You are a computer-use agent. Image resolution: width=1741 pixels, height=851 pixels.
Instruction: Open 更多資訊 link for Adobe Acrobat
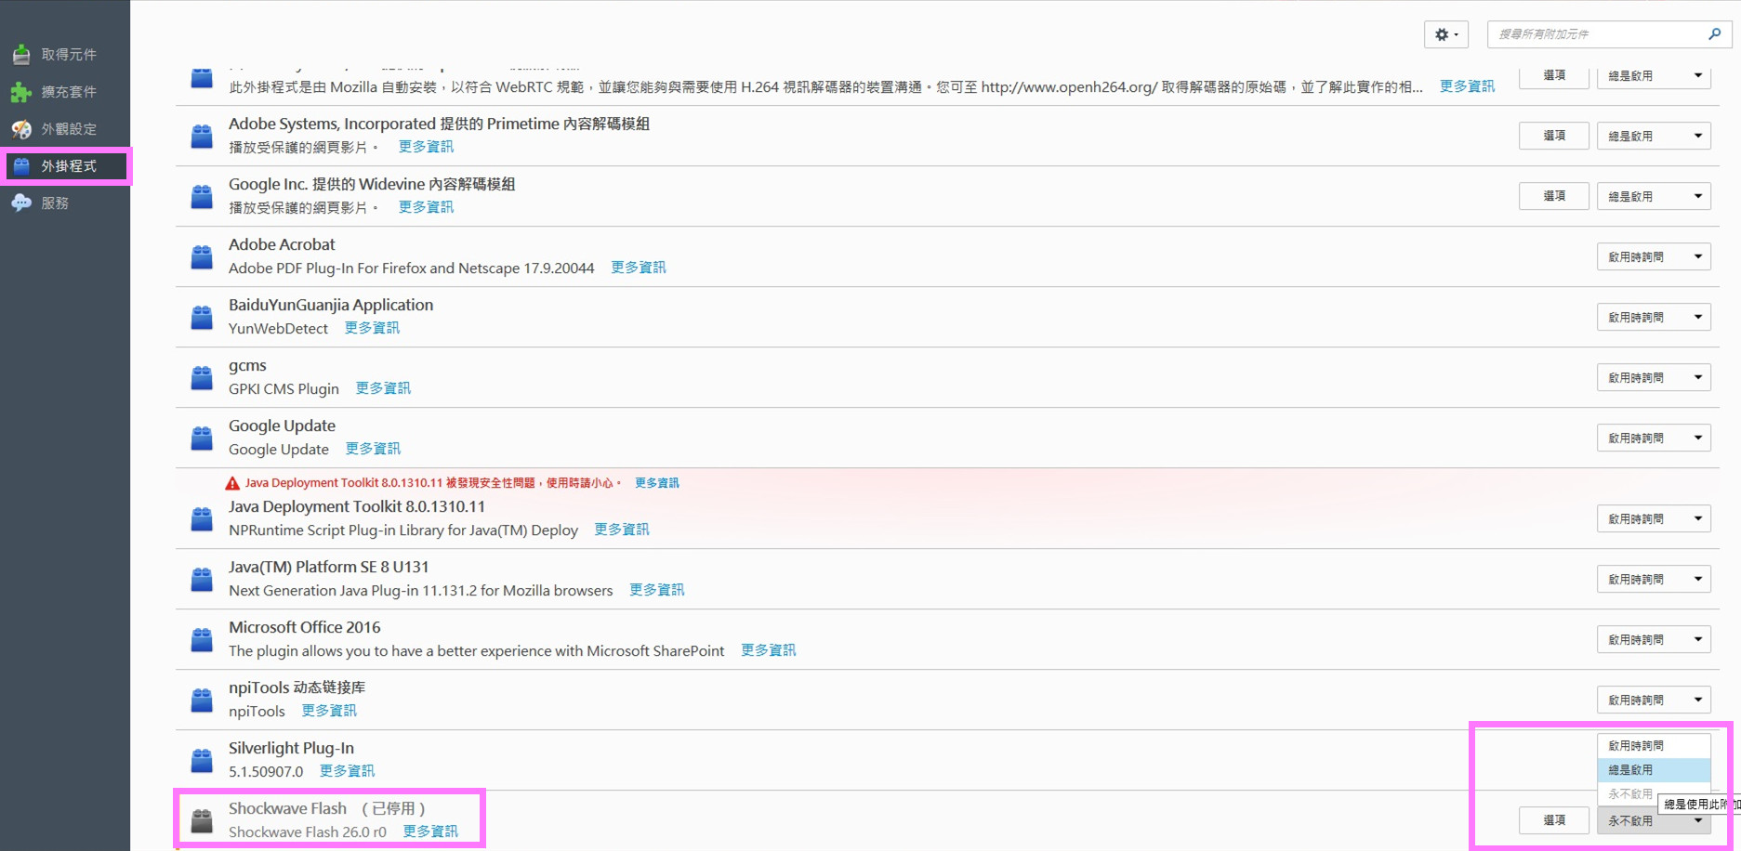[x=639, y=268]
